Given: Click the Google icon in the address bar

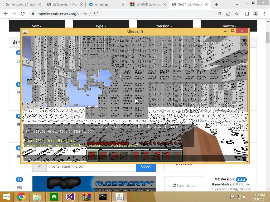Looking at the screenshot, I should (x=220, y=14).
